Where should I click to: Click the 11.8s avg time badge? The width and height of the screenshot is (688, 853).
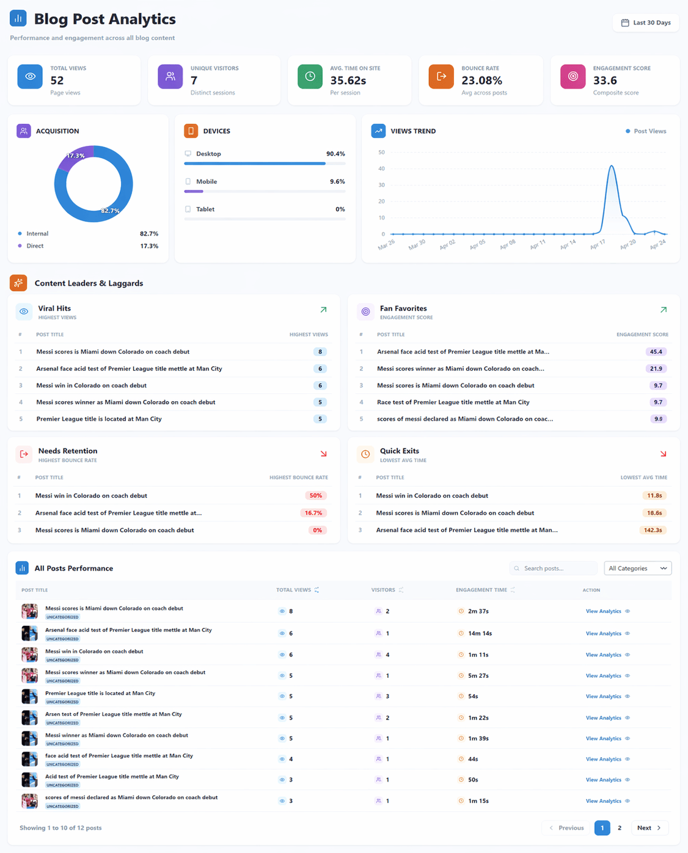[x=654, y=496]
